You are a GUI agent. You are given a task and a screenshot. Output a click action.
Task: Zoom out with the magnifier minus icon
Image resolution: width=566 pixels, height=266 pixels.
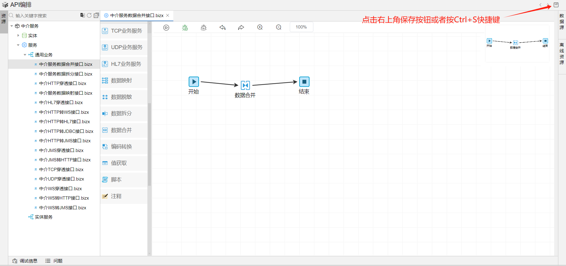[279, 27]
